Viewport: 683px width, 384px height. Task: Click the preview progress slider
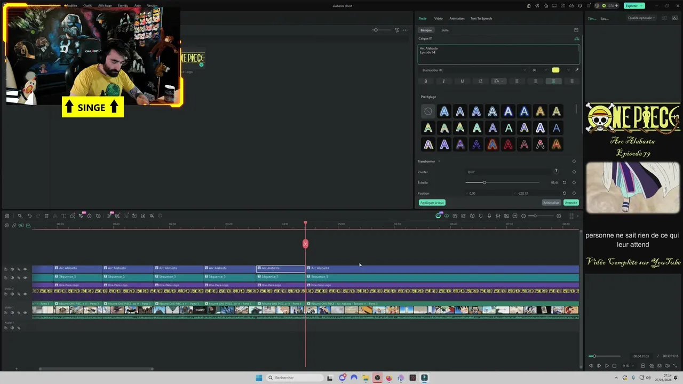click(605, 356)
